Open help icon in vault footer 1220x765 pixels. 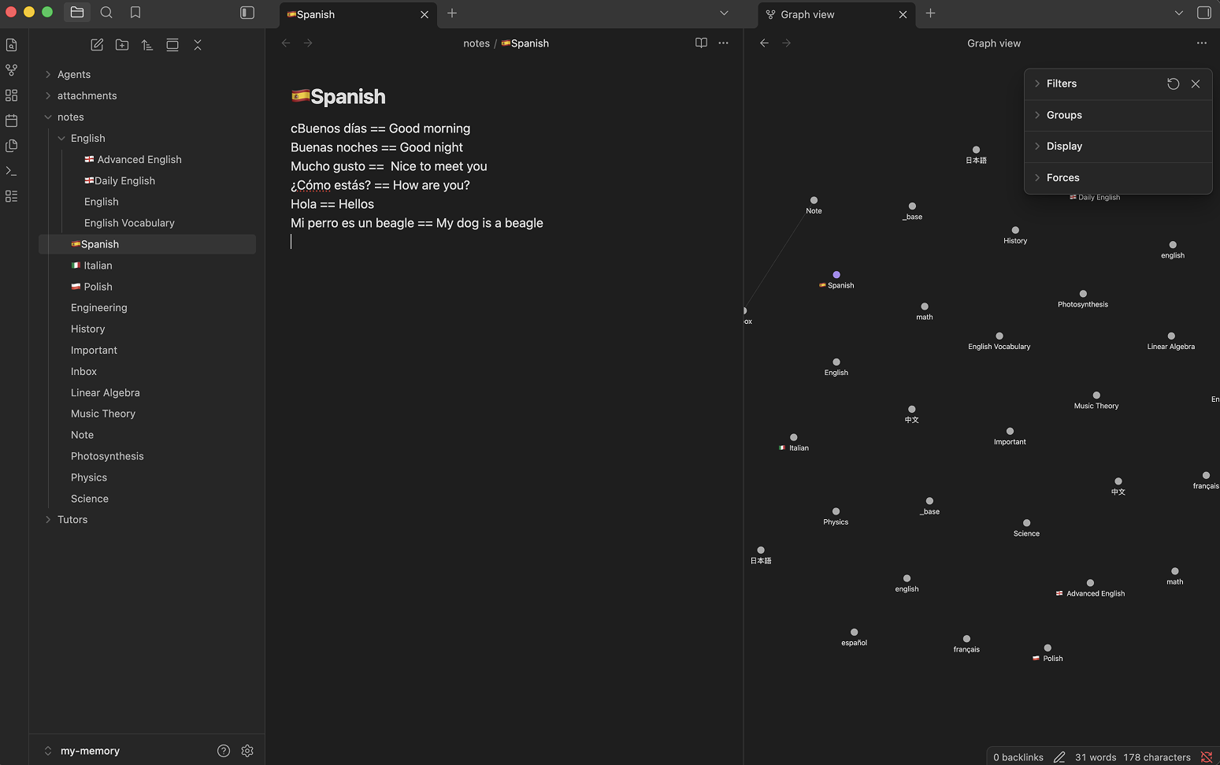[224, 751]
